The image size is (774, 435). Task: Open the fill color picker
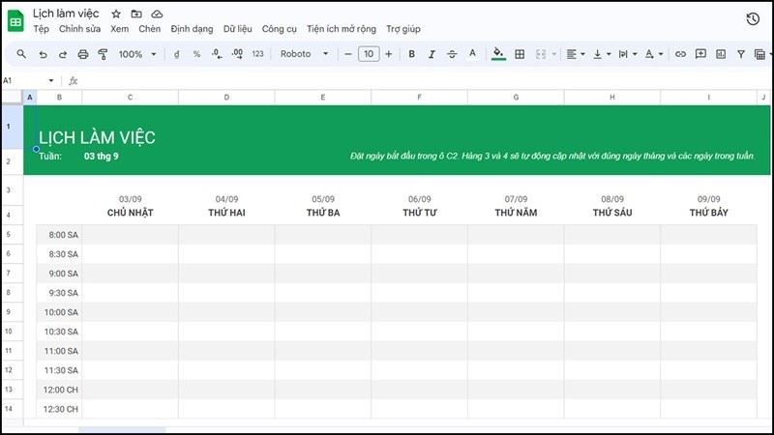(x=498, y=54)
